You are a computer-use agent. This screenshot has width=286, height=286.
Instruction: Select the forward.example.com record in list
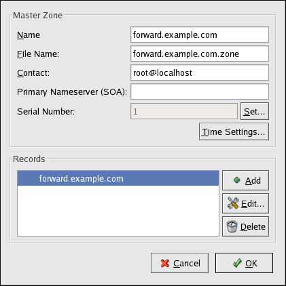click(118, 178)
